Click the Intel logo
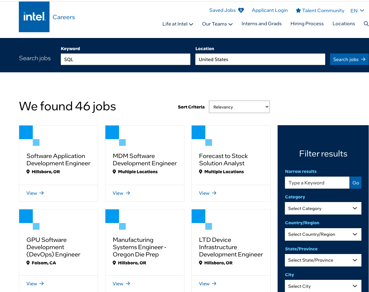This screenshot has width=369, height=292. click(34, 17)
